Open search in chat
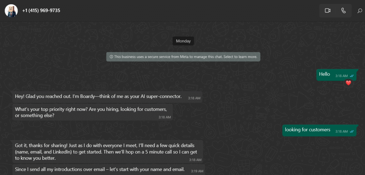The width and height of the screenshot is (365, 175). [x=360, y=11]
